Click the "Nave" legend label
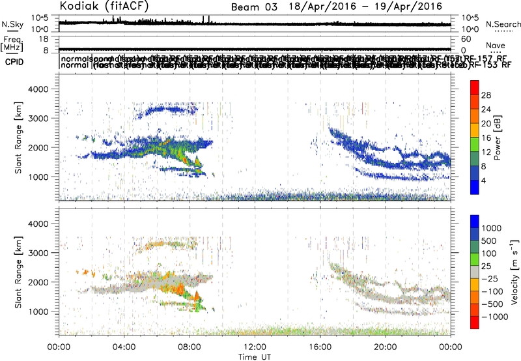Screen dimensions: 521x361 (x=495, y=45)
